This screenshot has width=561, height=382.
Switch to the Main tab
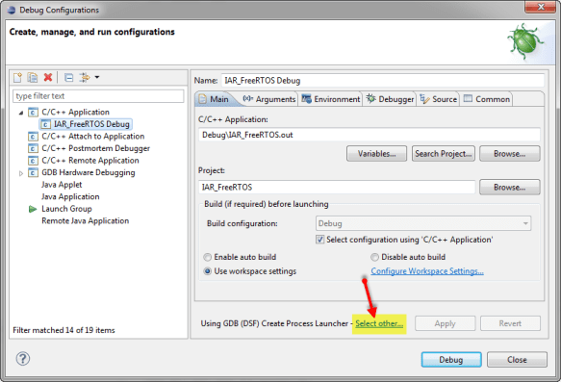[214, 99]
